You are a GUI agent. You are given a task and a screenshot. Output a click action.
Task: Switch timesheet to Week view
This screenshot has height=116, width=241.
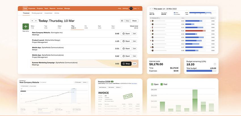point(134,21)
